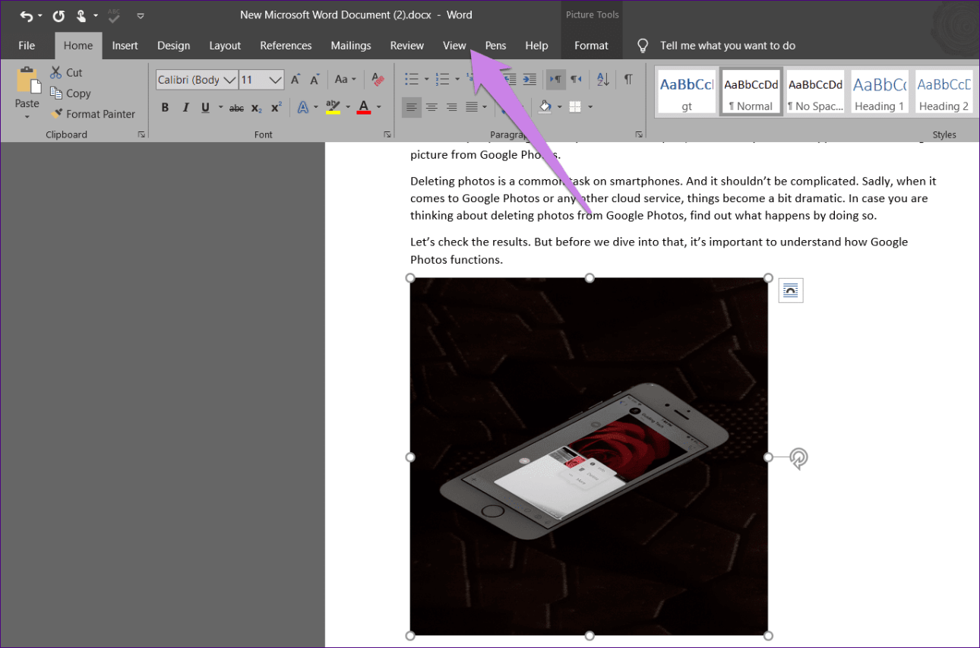Clear all formatting from selection
The width and height of the screenshot is (980, 648).
378,80
